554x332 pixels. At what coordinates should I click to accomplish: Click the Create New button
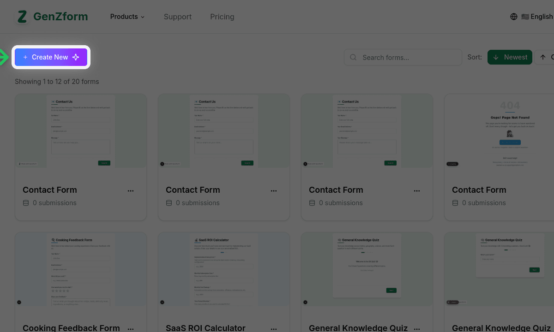[x=51, y=57]
